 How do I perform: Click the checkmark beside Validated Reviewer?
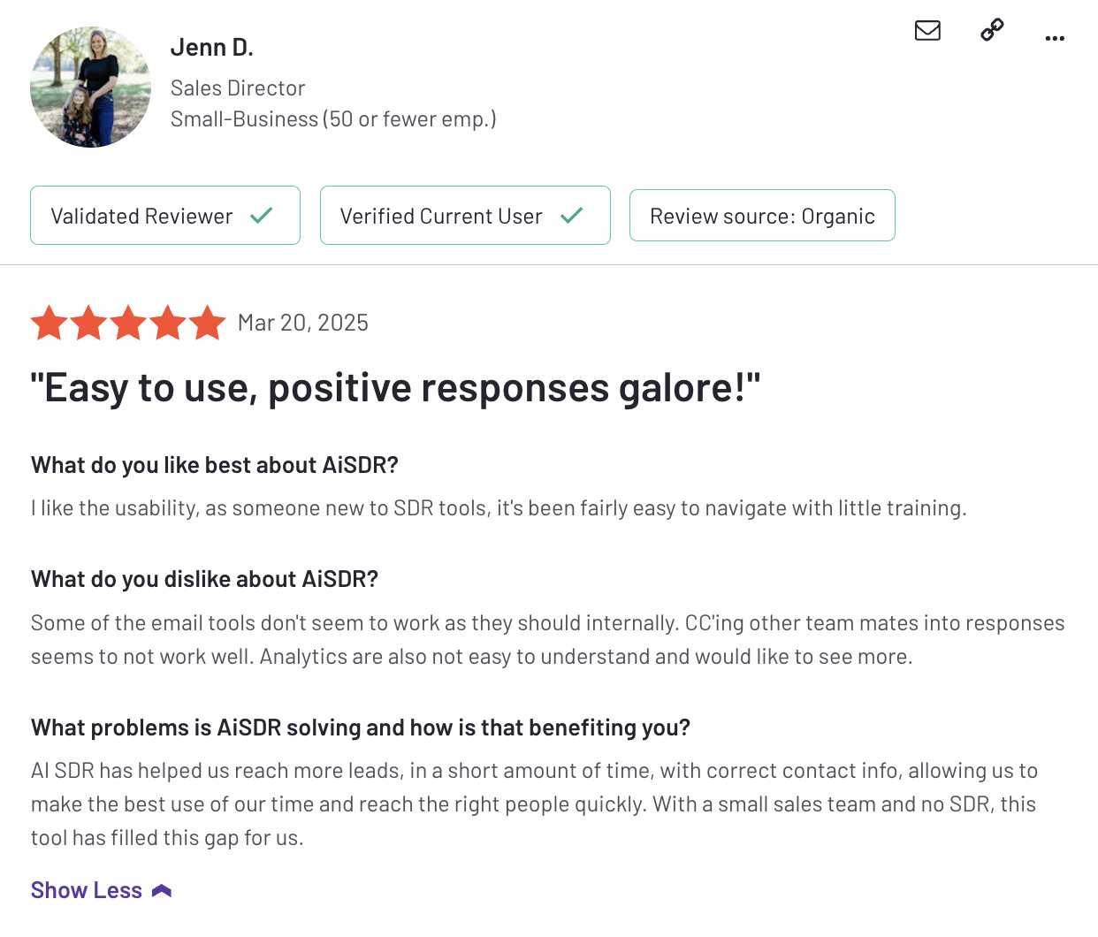pyautogui.click(x=262, y=216)
